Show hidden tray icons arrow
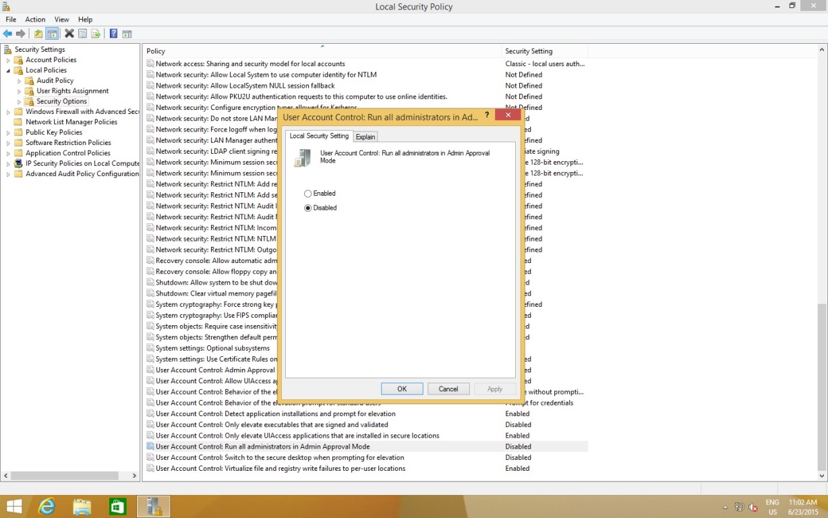The width and height of the screenshot is (828, 518). coord(726,507)
